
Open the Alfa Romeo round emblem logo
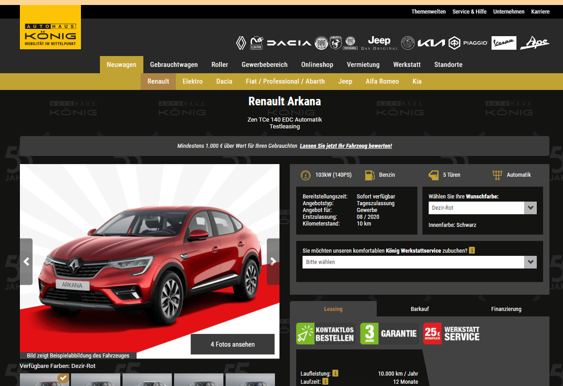[x=408, y=43]
